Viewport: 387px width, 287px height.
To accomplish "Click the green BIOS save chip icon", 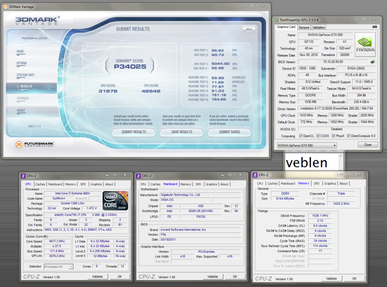I will (x=373, y=62).
